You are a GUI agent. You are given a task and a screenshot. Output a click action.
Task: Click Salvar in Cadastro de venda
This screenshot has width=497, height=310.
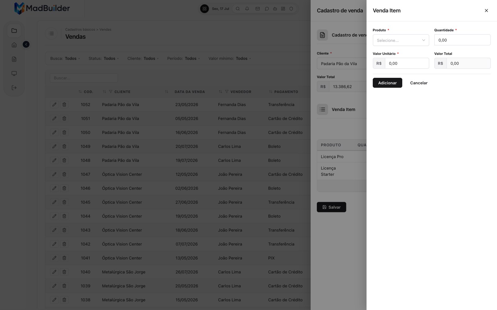[331, 207]
